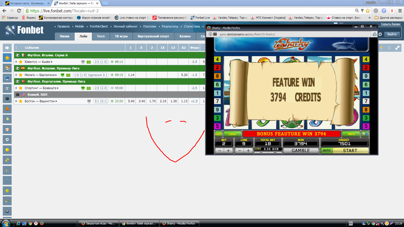
Task: Open dropdown arrow after Малага — Барселона name
Action: click(x=56, y=75)
